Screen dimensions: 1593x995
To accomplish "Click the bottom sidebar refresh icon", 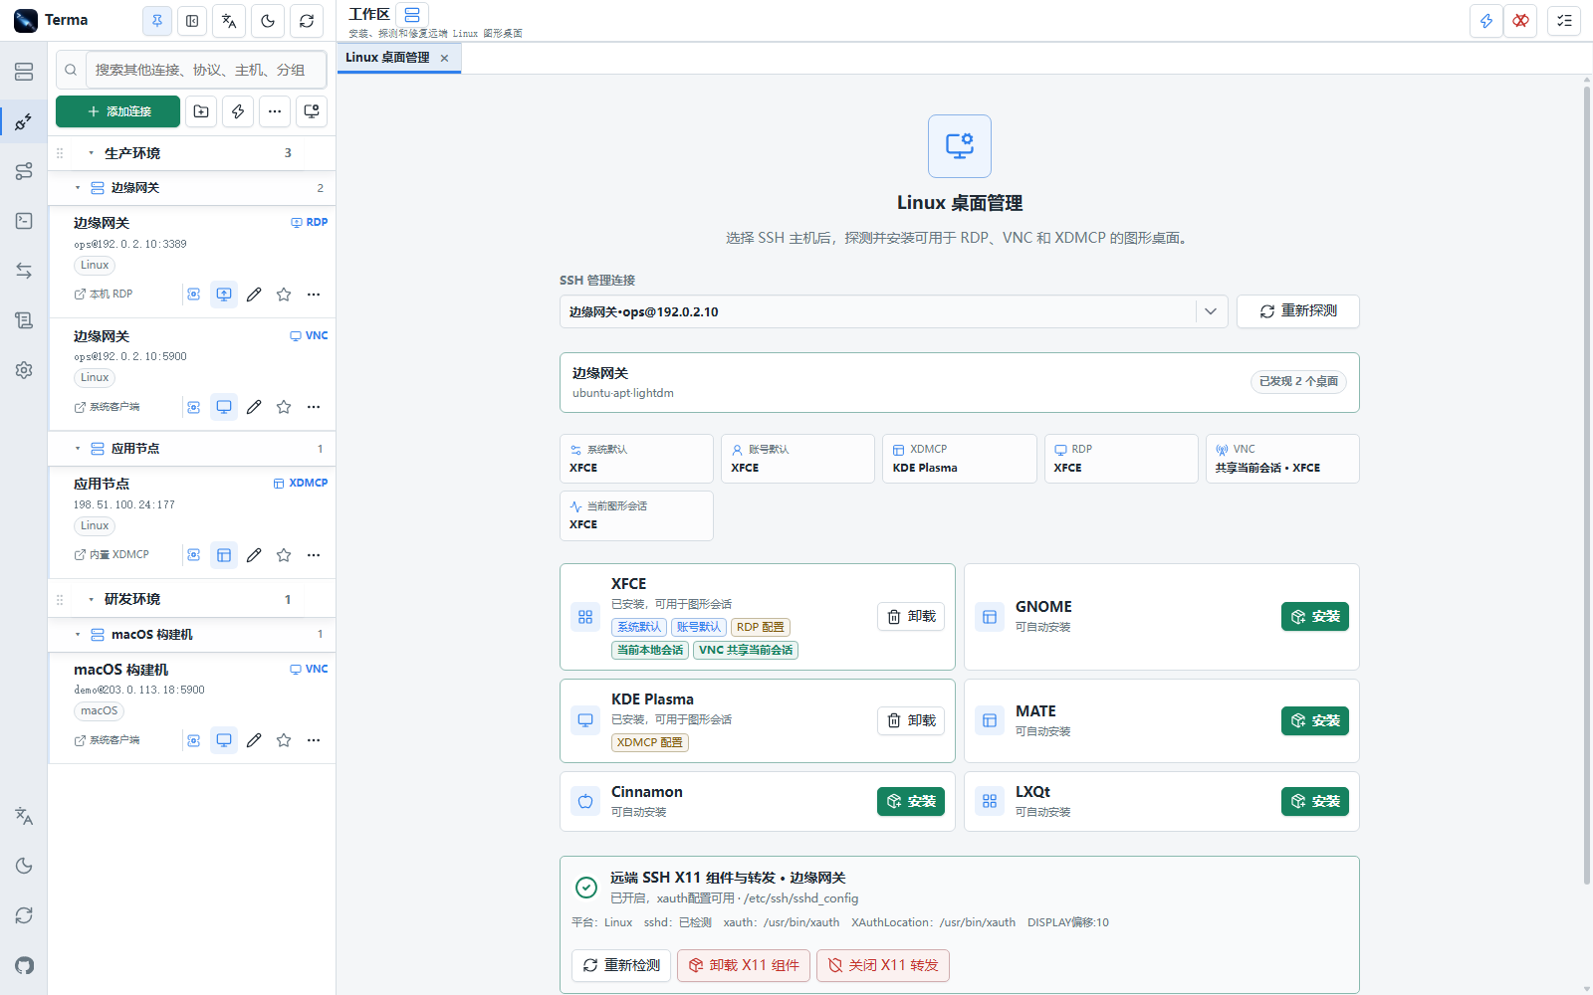I will point(24,915).
